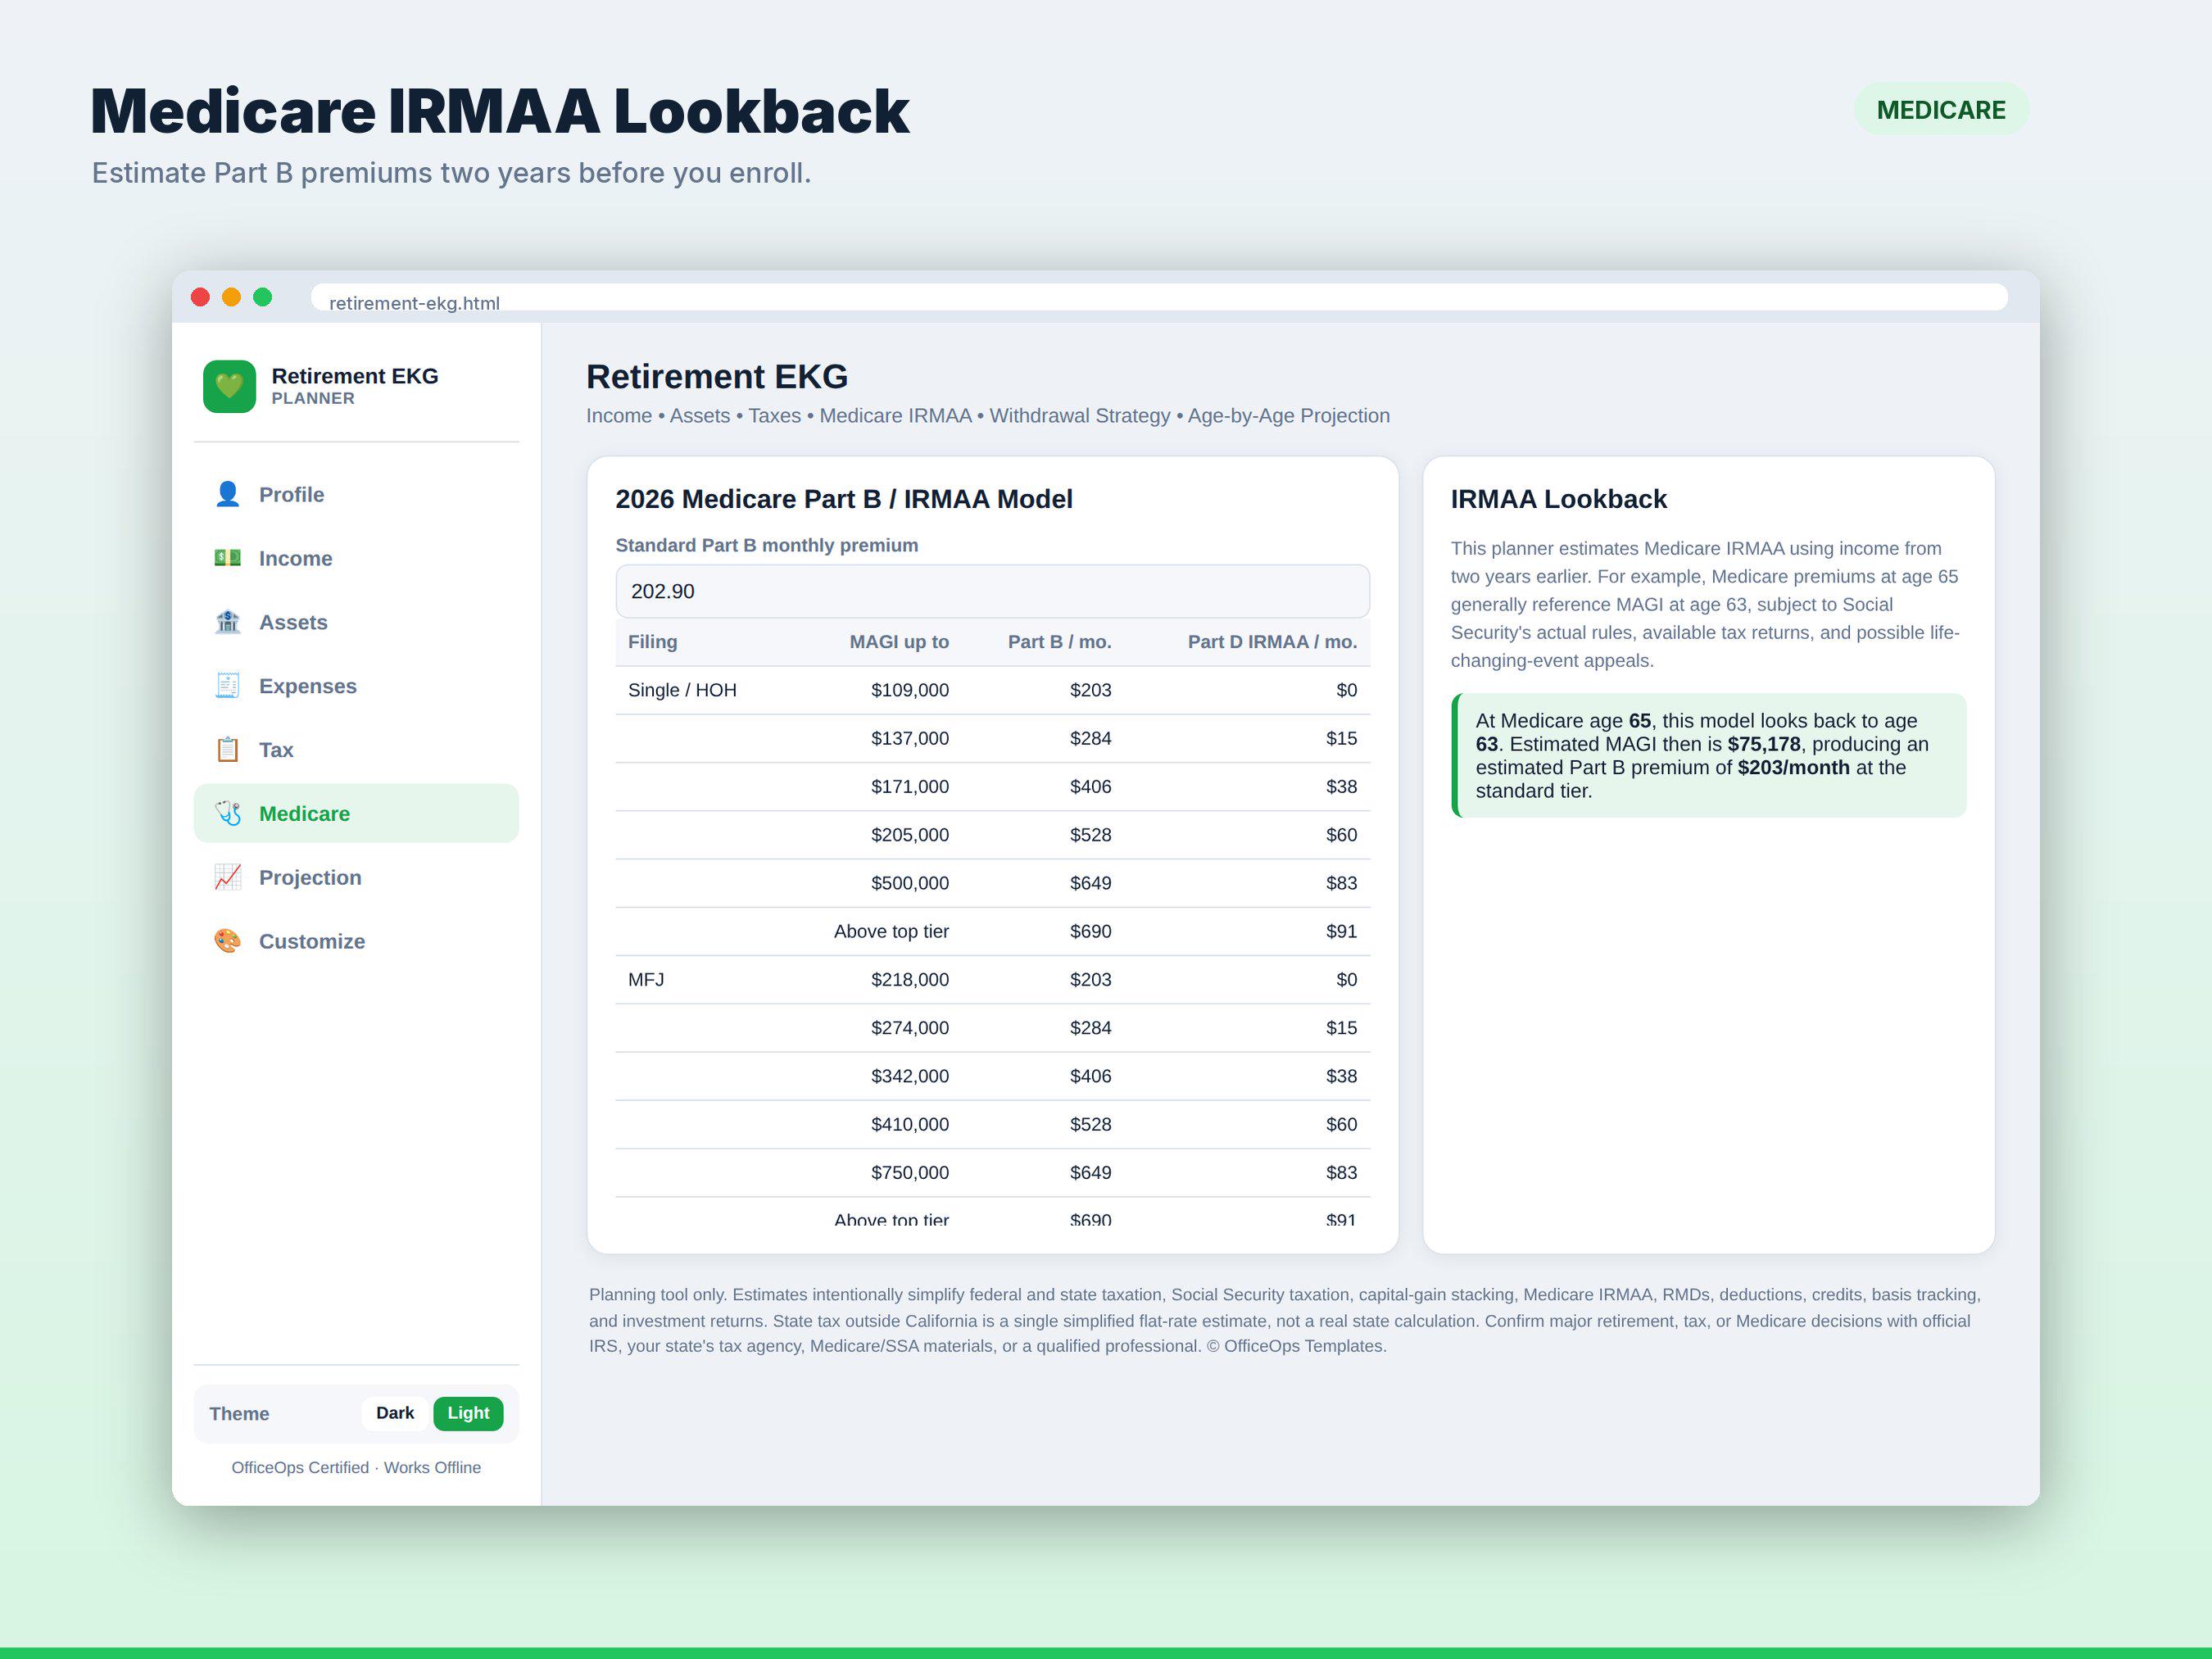Click the Income cash icon
This screenshot has height=1659, width=2212.
tap(228, 558)
